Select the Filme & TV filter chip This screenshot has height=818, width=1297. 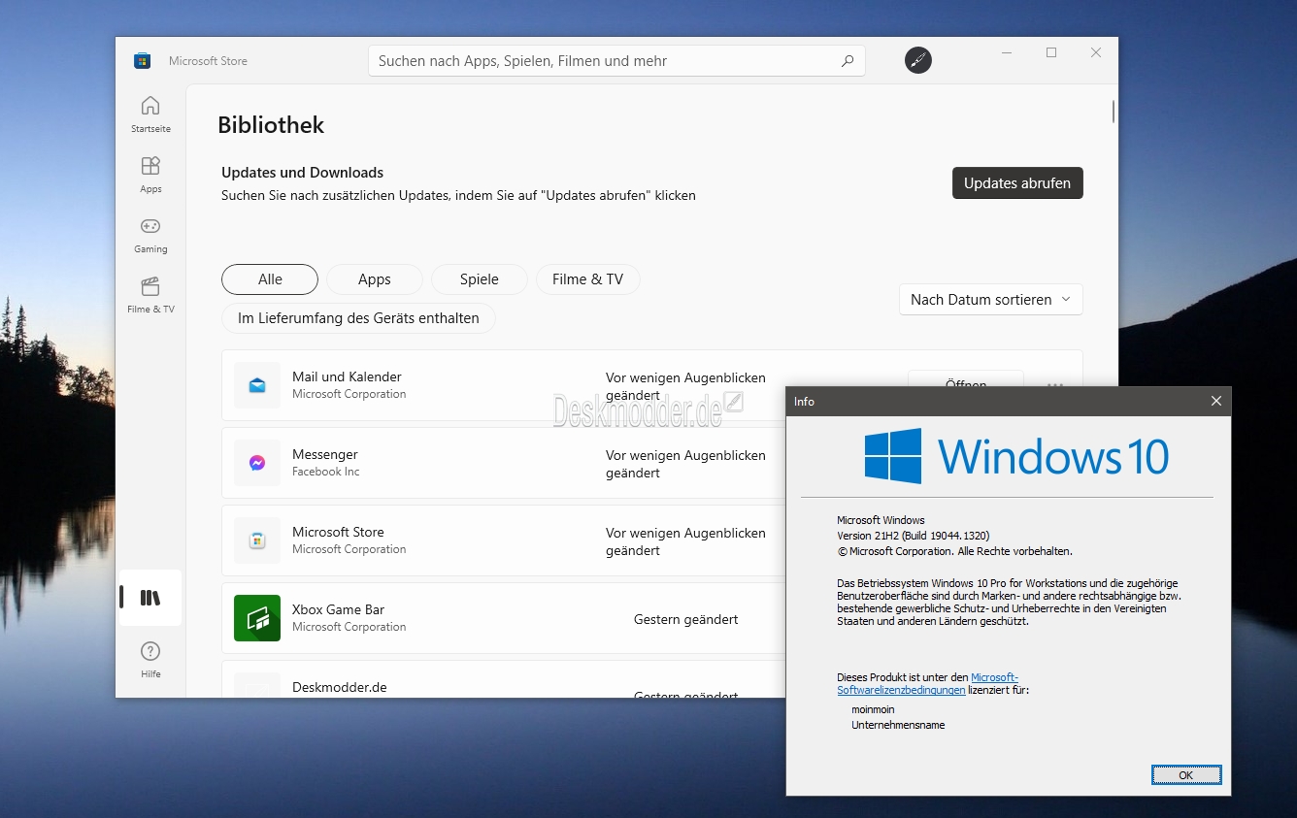[588, 279]
